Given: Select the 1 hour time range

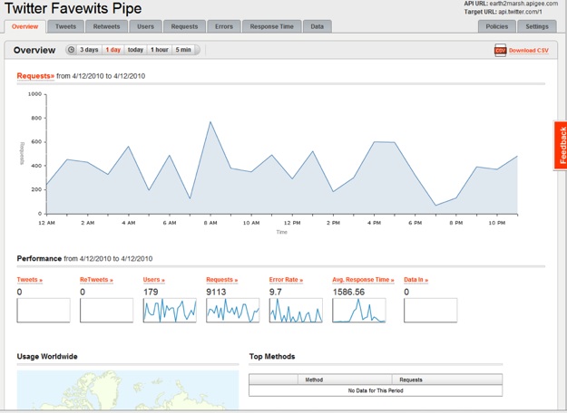Looking at the screenshot, I should [159, 50].
